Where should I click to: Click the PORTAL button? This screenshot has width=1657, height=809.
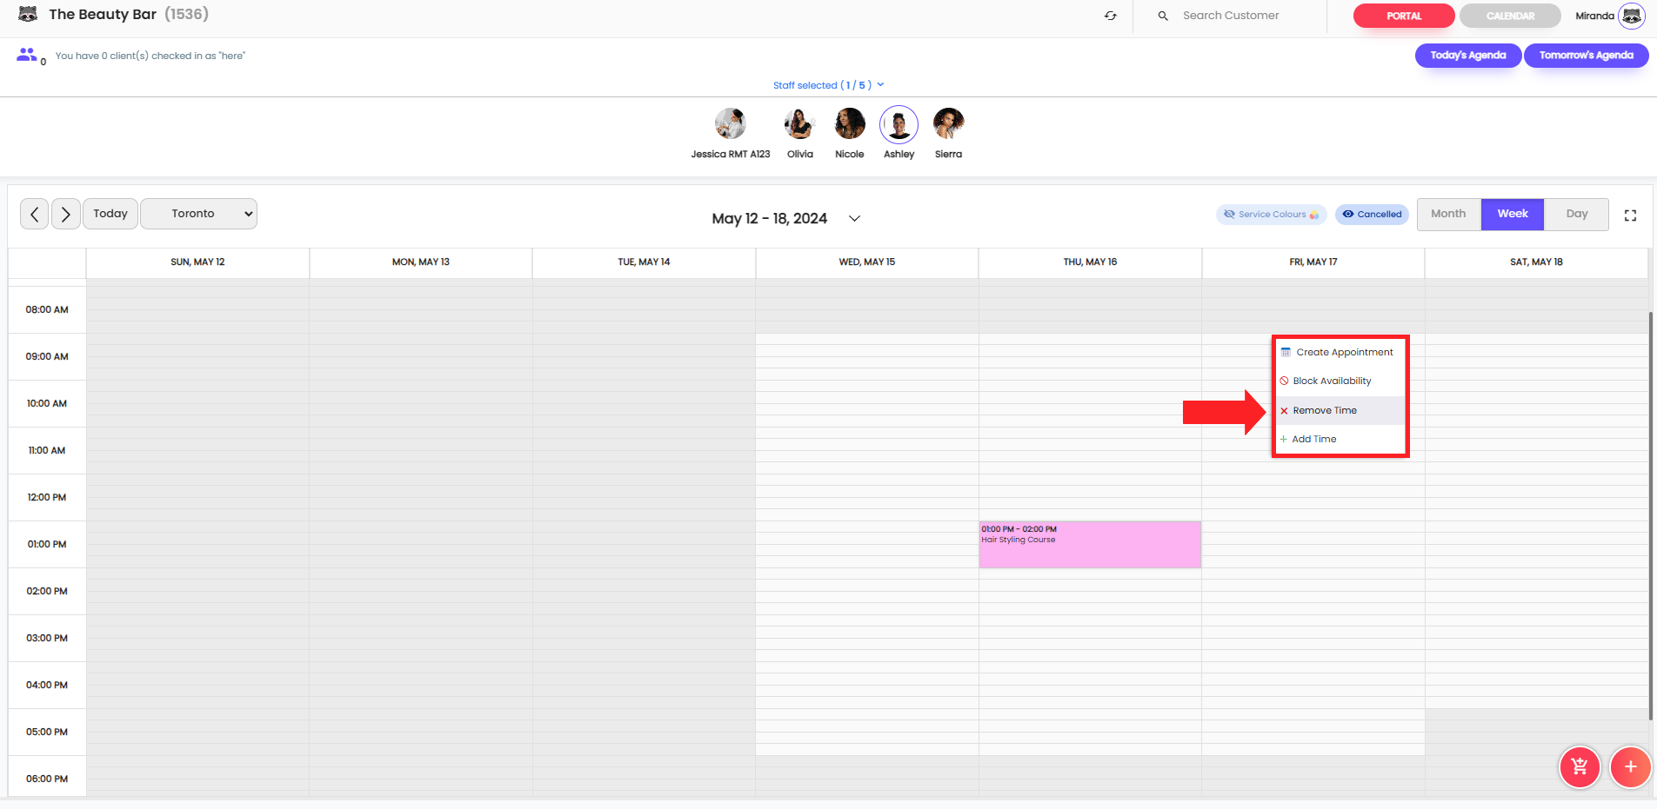point(1403,16)
